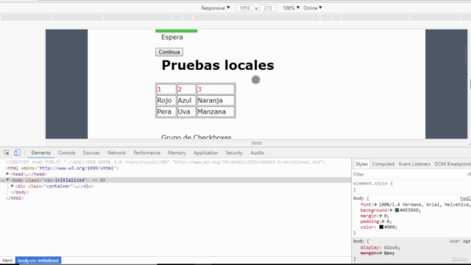Click table cell Azul
471x265 pixels.
pyautogui.click(x=186, y=100)
